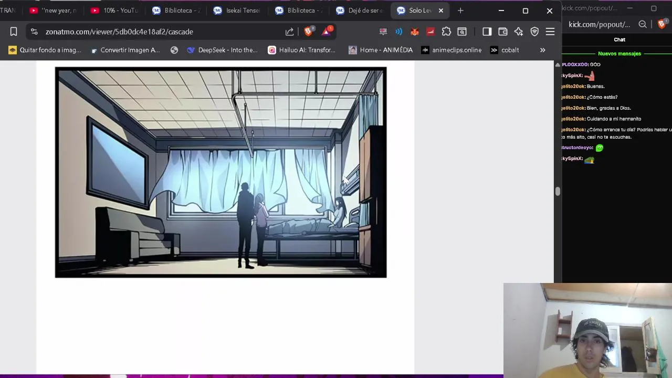Click the "Buenas." chat message
Image resolution: width=672 pixels, height=378 pixels.
(596, 87)
